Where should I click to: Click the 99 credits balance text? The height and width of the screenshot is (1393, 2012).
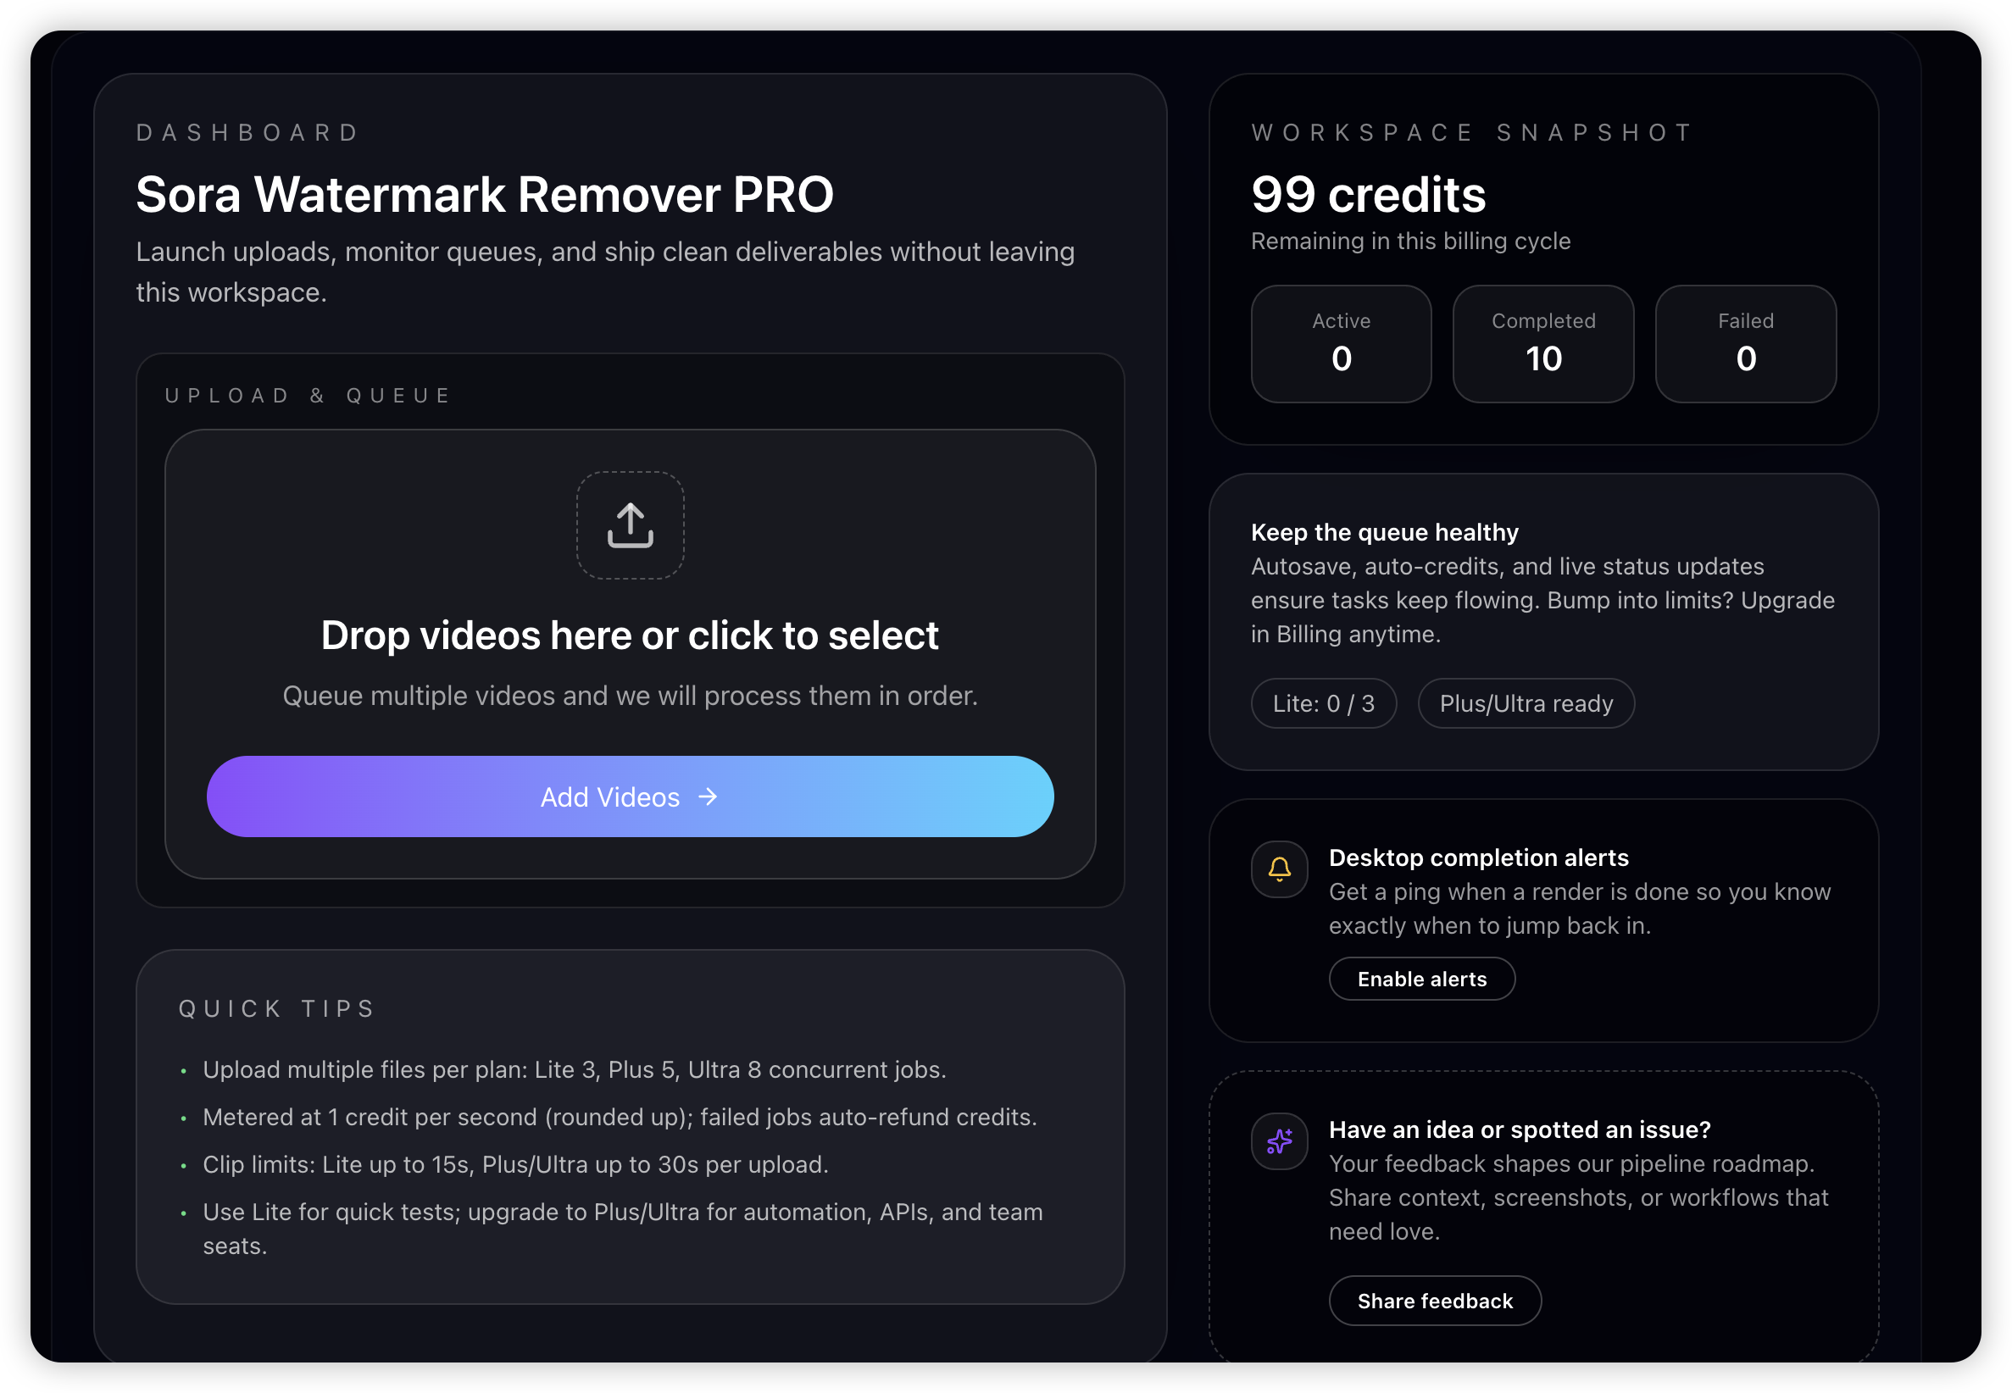click(x=1368, y=194)
